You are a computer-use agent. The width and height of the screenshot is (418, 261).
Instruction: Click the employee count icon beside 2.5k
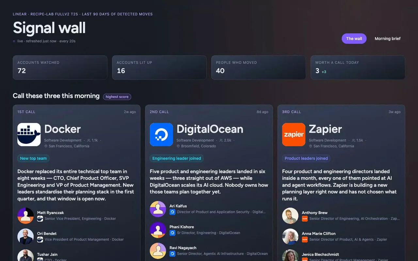(221, 140)
